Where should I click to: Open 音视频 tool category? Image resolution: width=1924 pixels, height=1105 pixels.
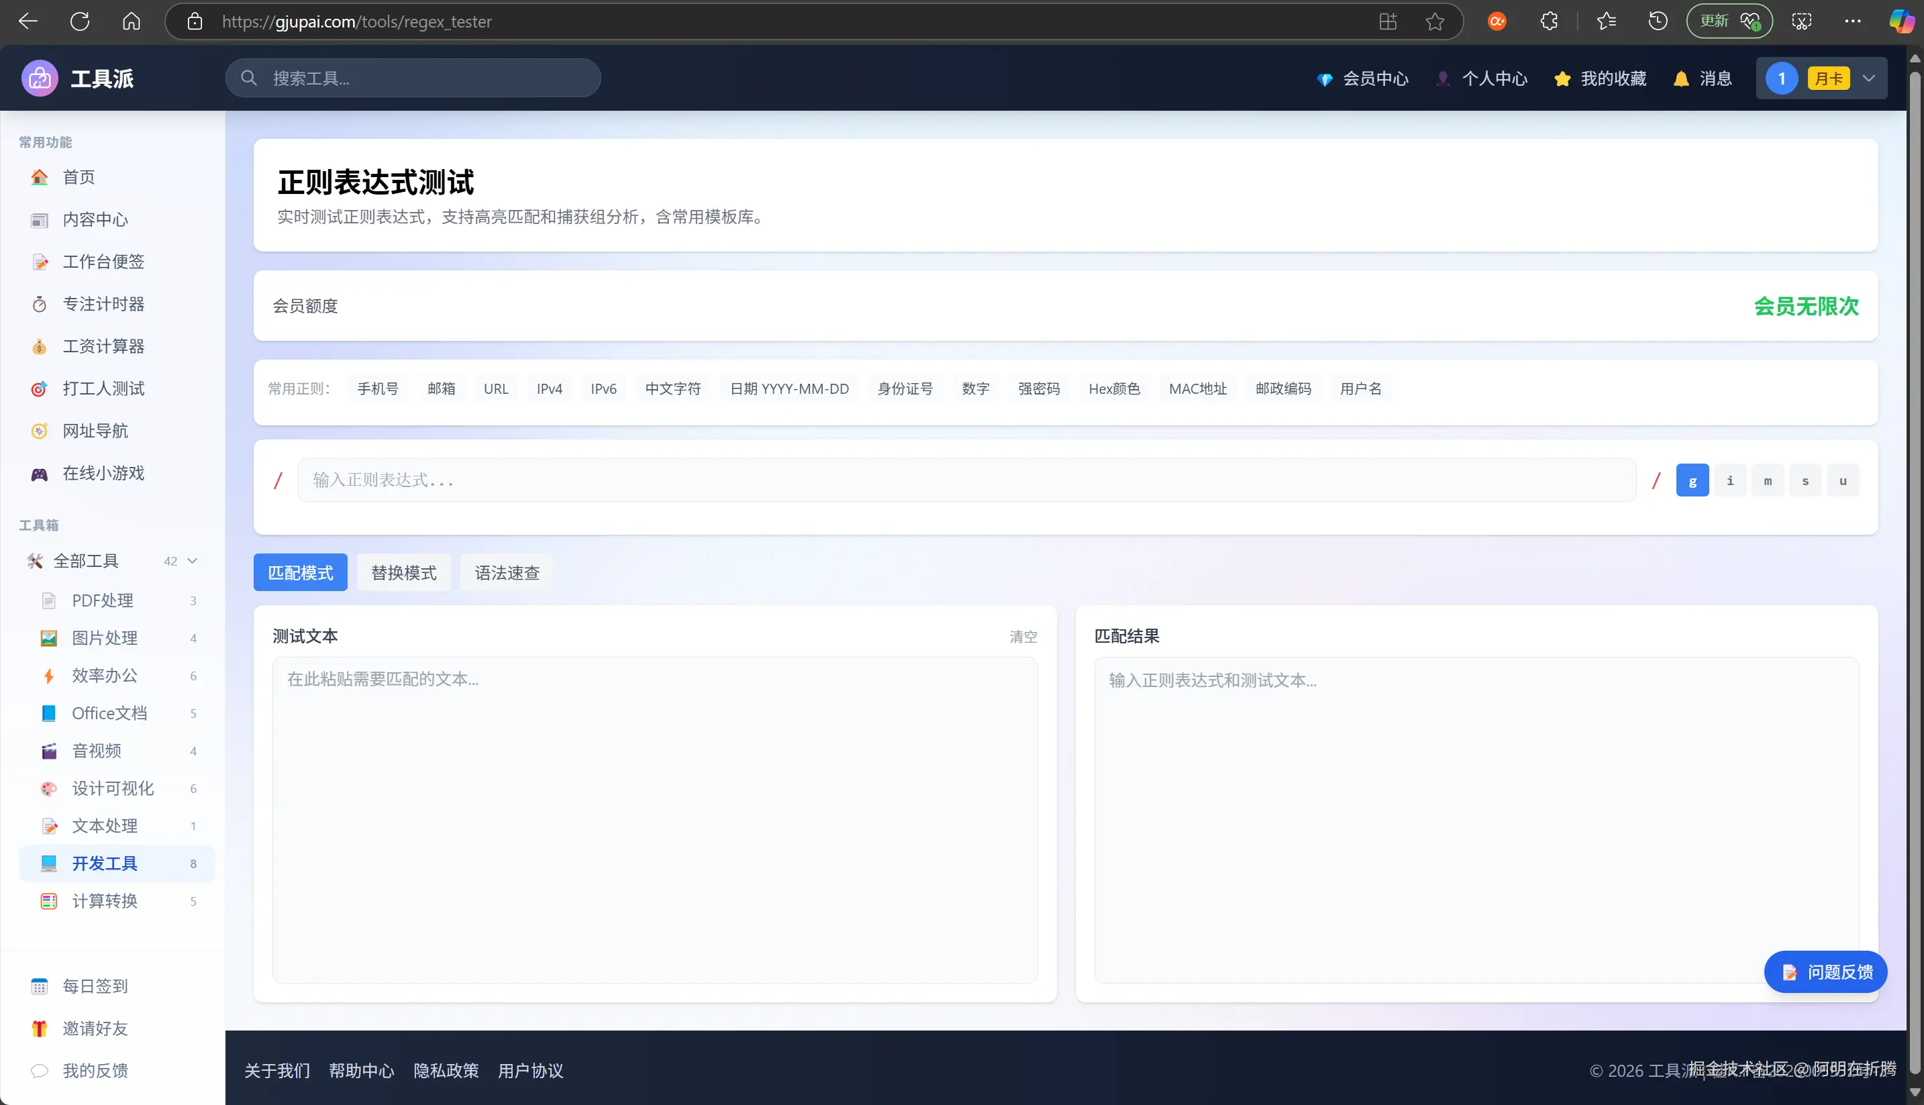pos(117,751)
